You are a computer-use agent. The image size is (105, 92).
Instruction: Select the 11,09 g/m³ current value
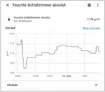pos(93,19)
